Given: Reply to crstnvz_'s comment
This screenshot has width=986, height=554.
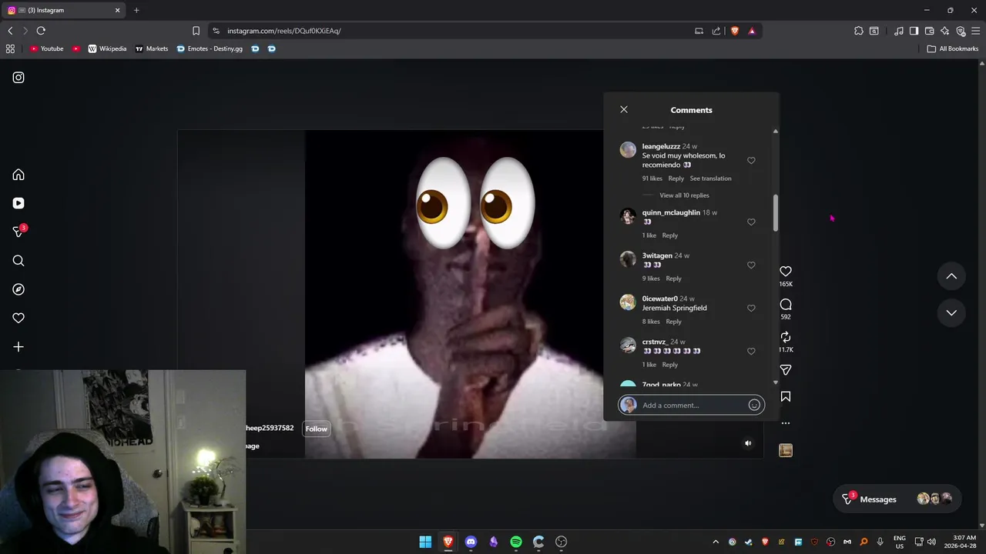Looking at the screenshot, I should (669, 365).
